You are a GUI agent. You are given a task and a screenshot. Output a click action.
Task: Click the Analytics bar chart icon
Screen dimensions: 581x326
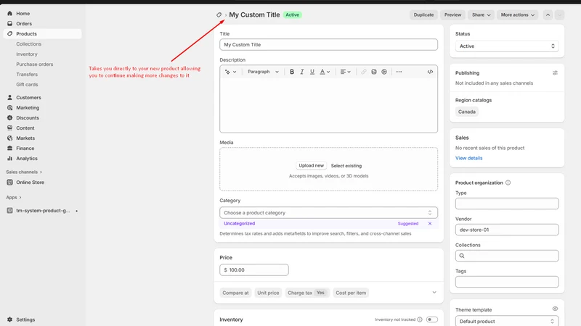click(x=9, y=158)
